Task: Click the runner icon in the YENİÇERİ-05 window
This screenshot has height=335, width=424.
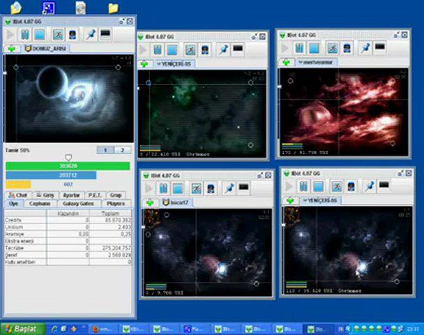Action: (190, 50)
